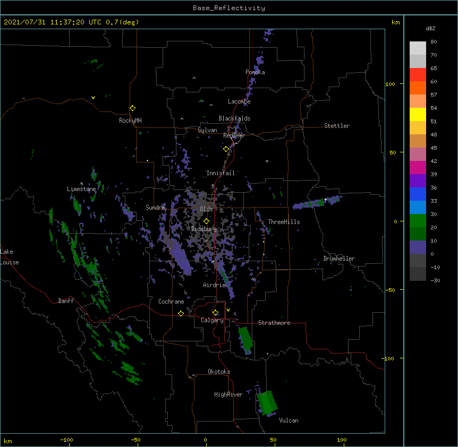Click the 100 tick on the right axis

click(390, 84)
